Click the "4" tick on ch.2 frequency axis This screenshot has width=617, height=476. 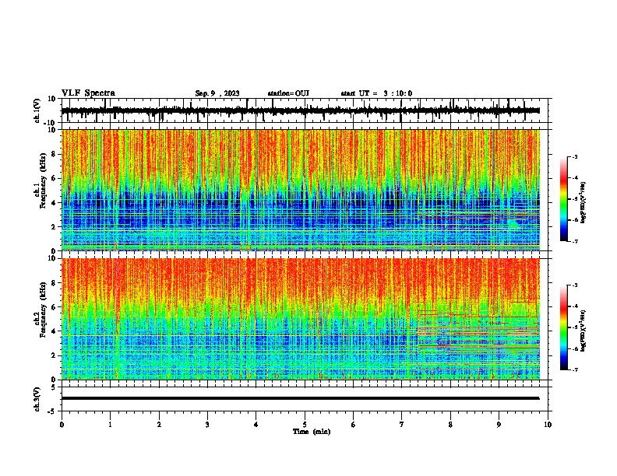coord(54,331)
